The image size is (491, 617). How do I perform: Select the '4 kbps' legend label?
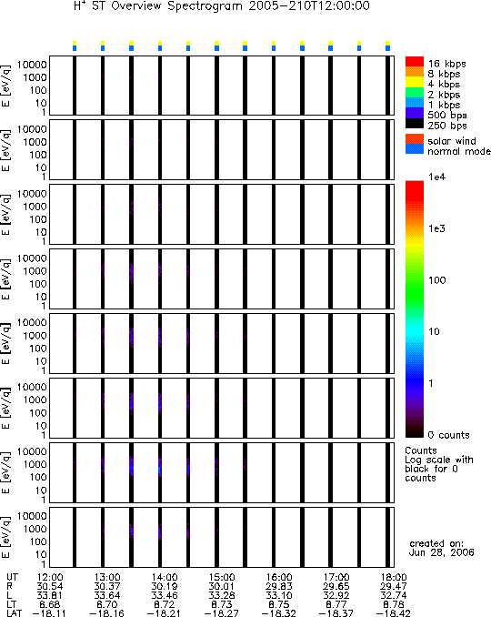tap(444, 85)
